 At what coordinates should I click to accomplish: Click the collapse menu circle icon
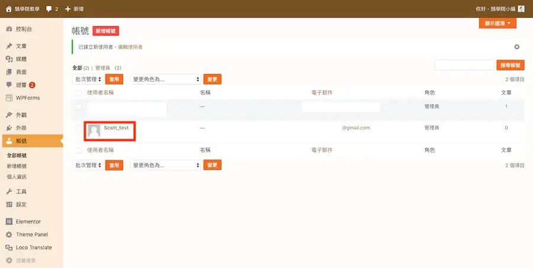[9, 260]
